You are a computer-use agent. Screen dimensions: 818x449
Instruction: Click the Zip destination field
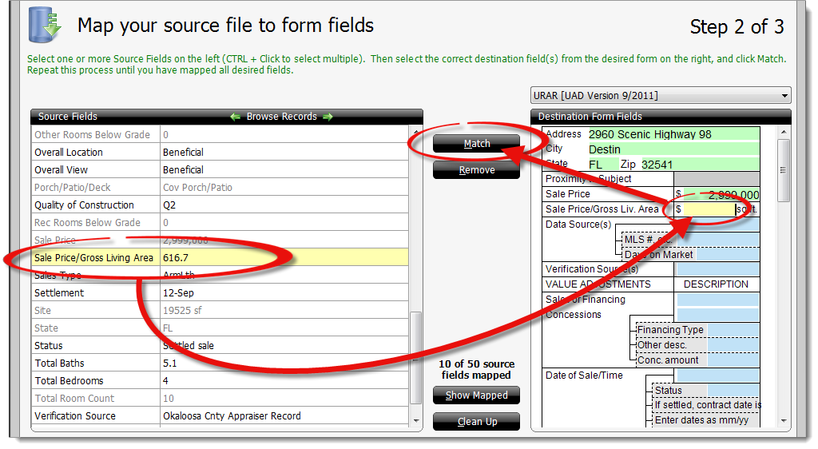(x=698, y=165)
